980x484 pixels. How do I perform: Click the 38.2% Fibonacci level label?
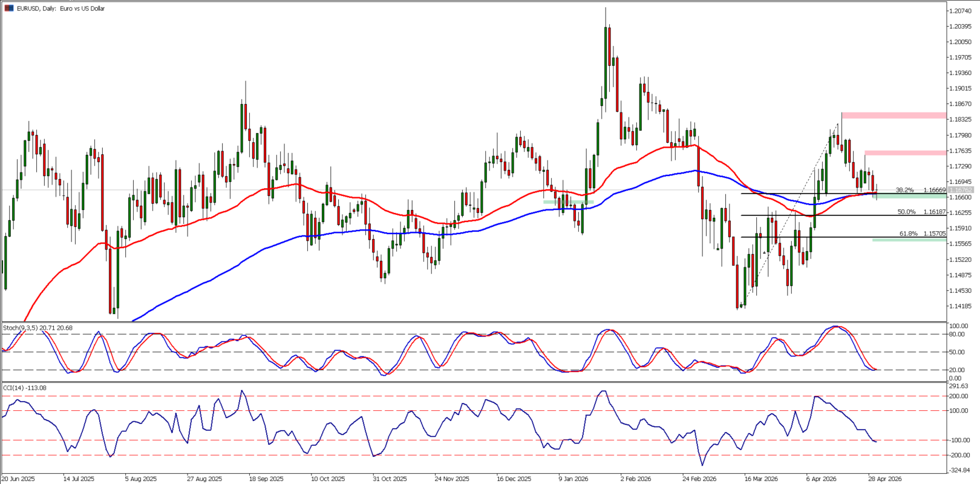904,190
